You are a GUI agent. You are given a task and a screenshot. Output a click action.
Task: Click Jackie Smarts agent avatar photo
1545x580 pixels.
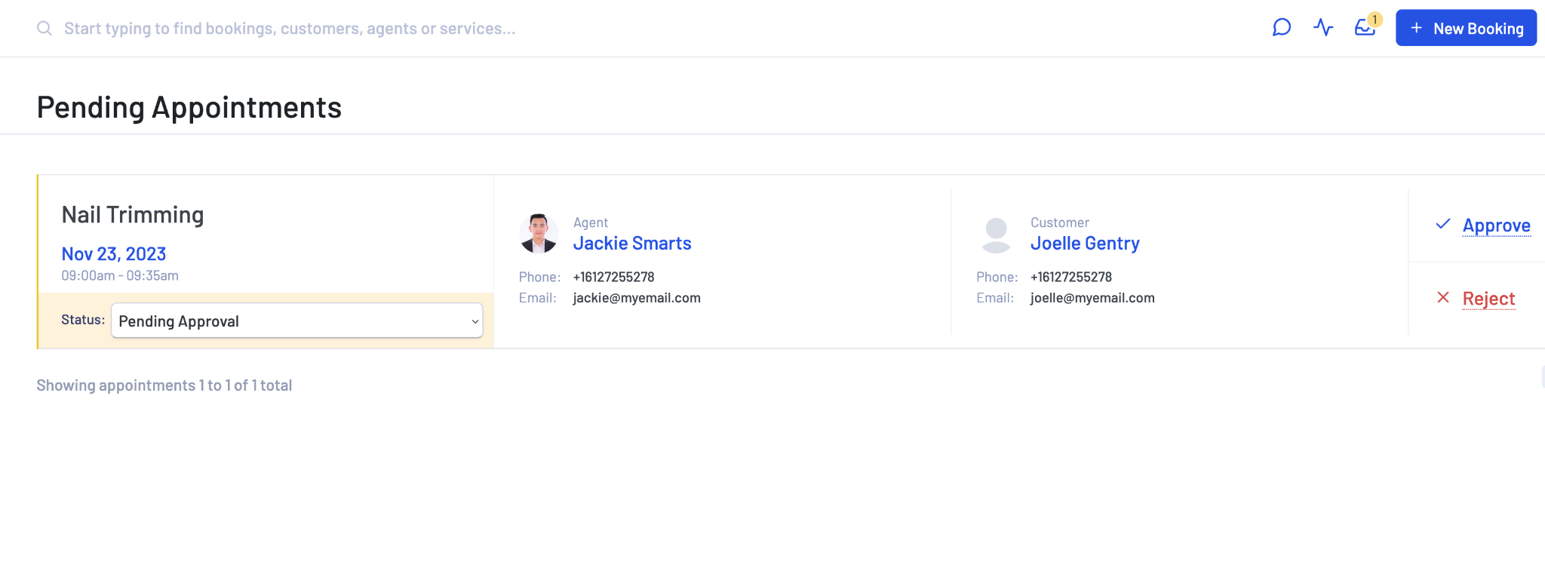(539, 233)
